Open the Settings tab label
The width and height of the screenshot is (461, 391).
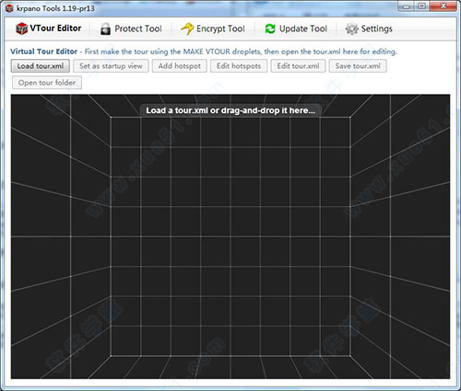click(377, 29)
